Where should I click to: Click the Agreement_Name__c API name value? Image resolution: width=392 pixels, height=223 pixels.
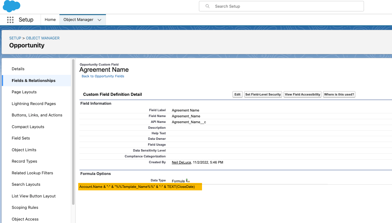pos(189,122)
